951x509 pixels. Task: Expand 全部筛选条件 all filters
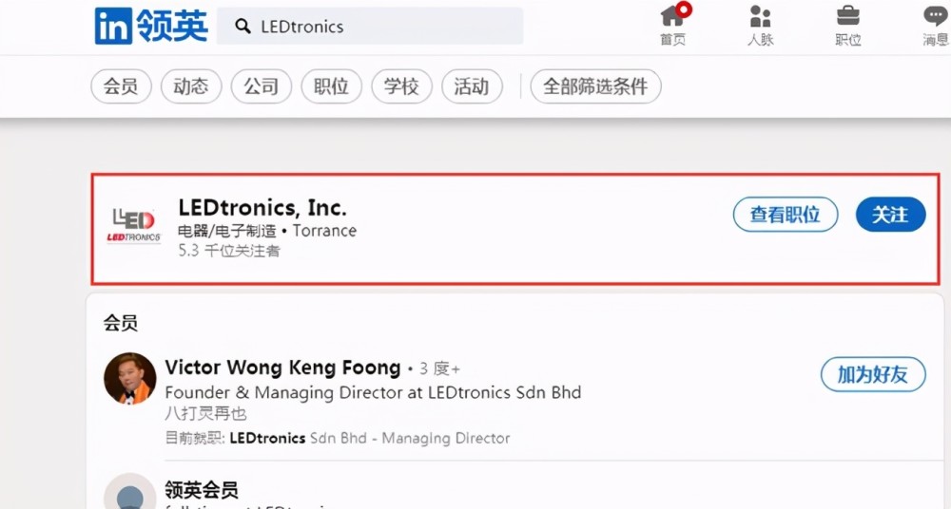(x=595, y=86)
